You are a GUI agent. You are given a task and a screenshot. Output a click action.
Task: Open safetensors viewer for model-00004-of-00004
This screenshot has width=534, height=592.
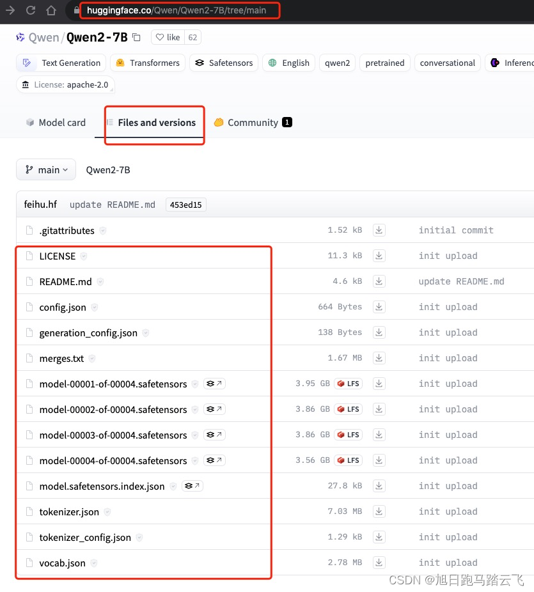pos(214,460)
